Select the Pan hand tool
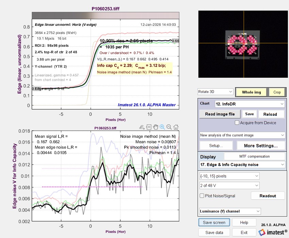This screenshot has height=238, width=289. (155, 127)
